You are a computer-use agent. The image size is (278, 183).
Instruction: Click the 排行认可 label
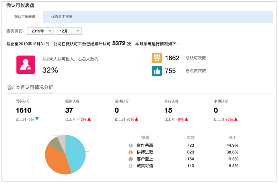click(171, 101)
